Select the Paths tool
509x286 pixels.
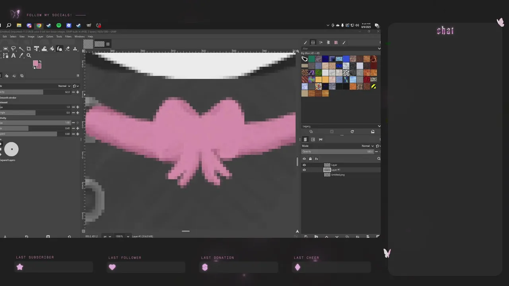click(6, 56)
